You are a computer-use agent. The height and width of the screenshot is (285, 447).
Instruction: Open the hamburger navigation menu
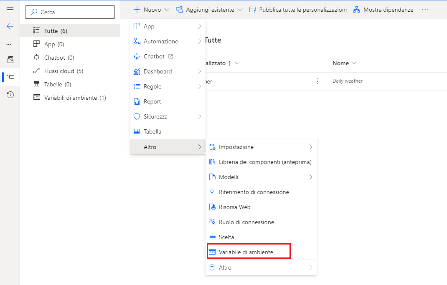[10, 9]
